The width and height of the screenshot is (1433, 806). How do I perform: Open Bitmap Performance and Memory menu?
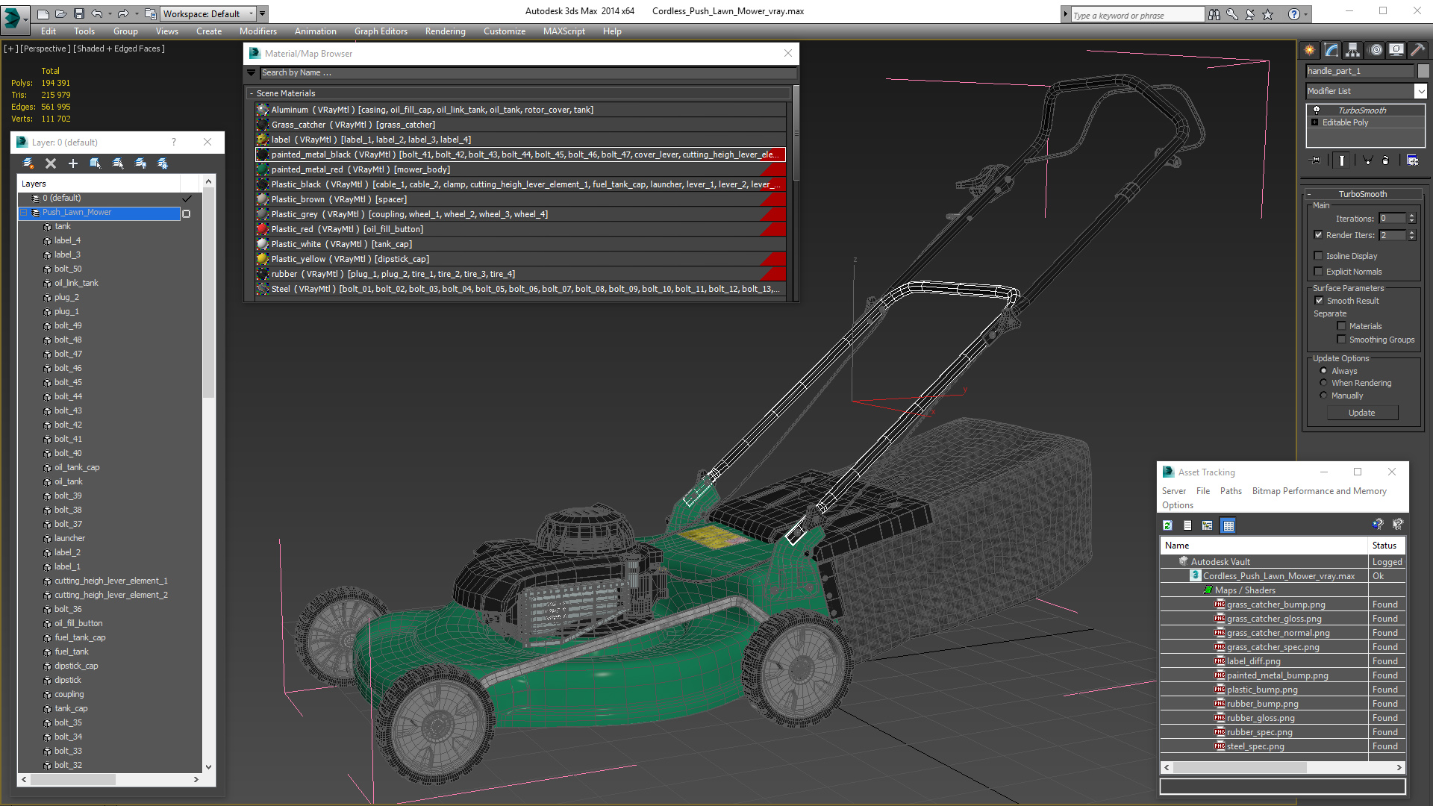coord(1319,491)
